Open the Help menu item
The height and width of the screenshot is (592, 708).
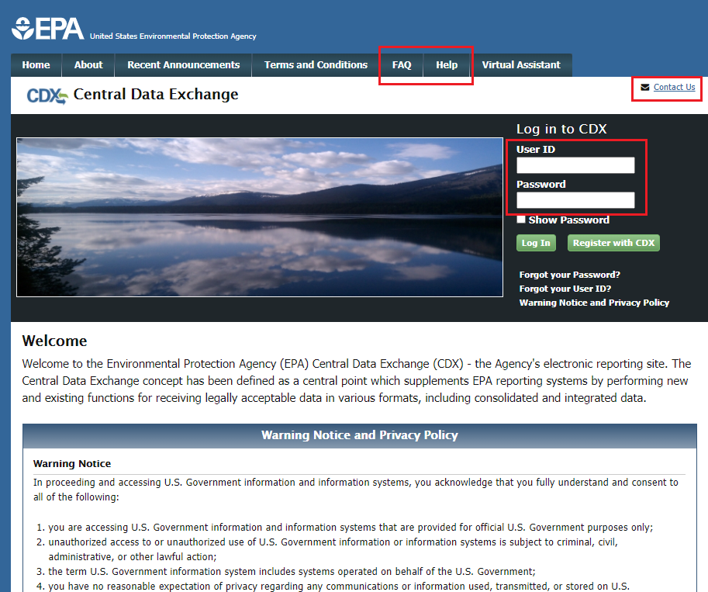447,65
